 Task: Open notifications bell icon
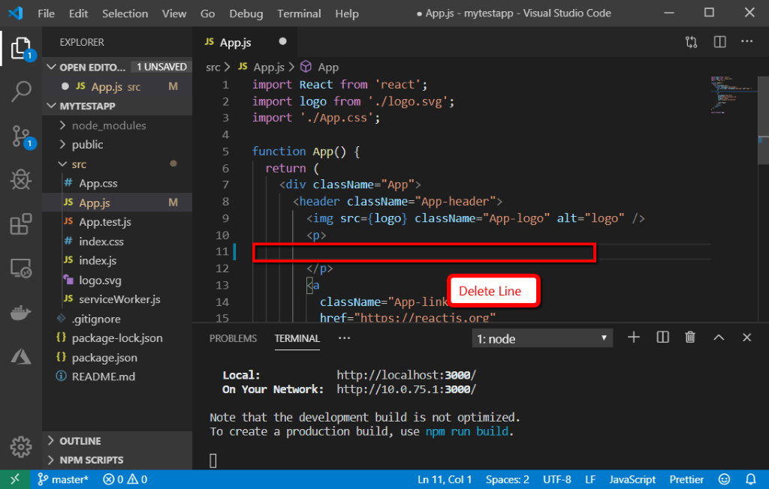[x=751, y=479]
